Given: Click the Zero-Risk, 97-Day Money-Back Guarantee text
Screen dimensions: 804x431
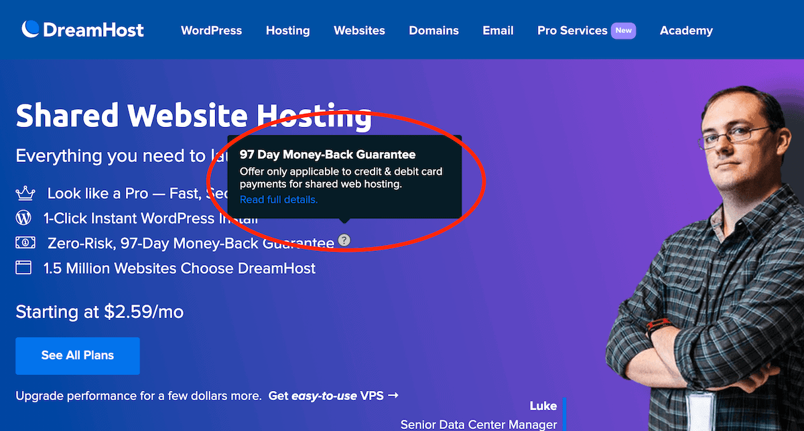Looking at the screenshot, I should [x=191, y=244].
